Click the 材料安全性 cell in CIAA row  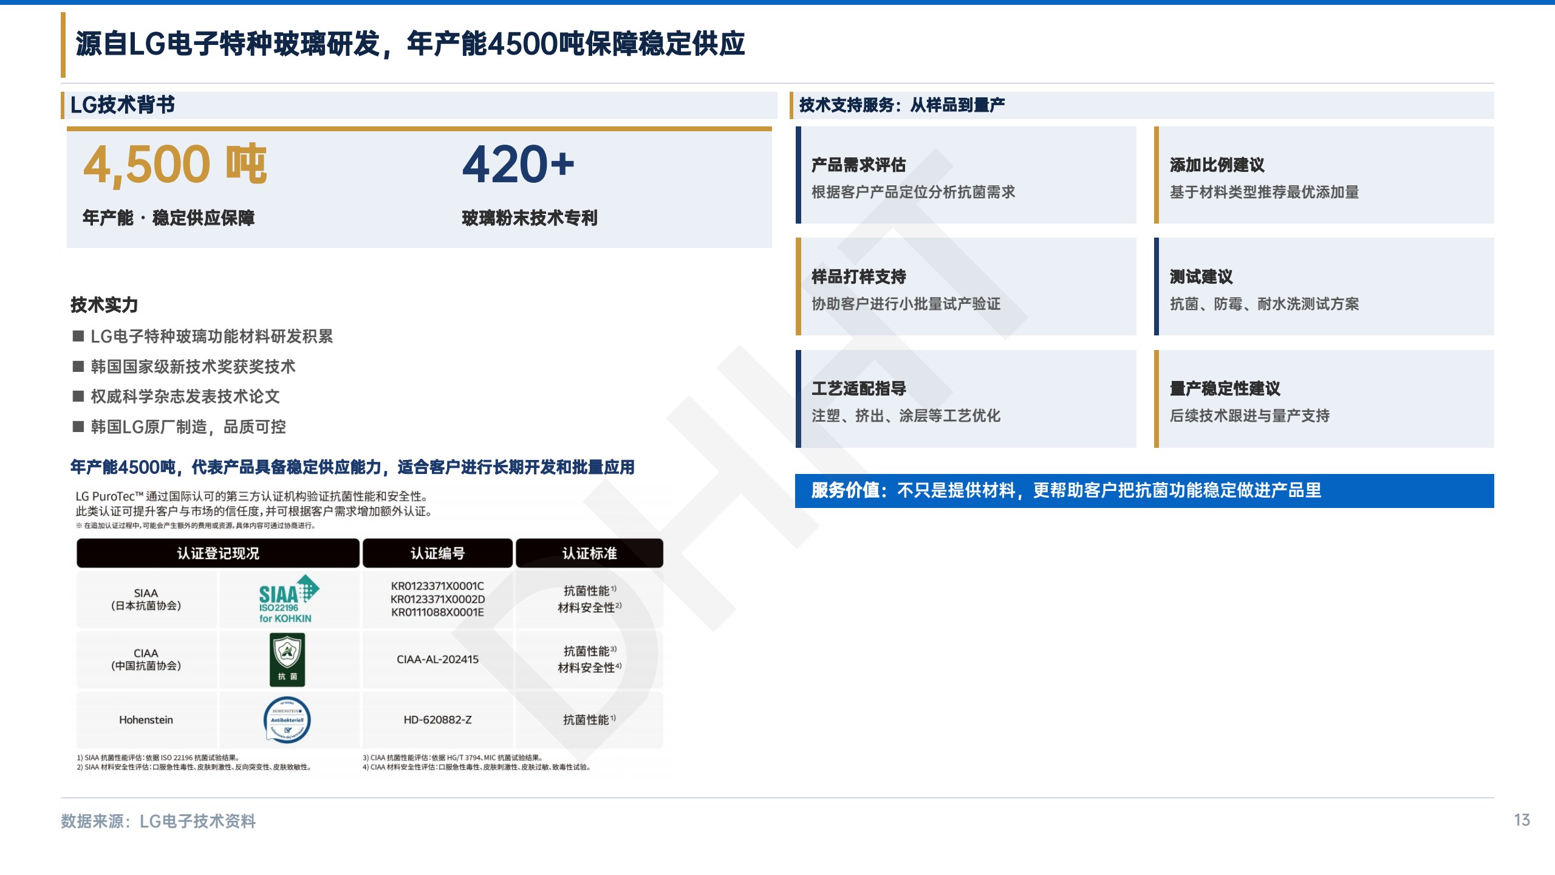click(589, 668)
